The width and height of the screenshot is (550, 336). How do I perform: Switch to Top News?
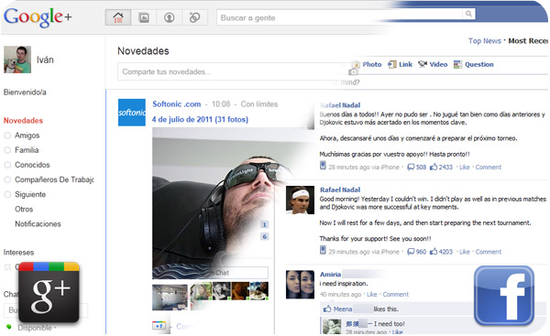click(x=485, y=41)
